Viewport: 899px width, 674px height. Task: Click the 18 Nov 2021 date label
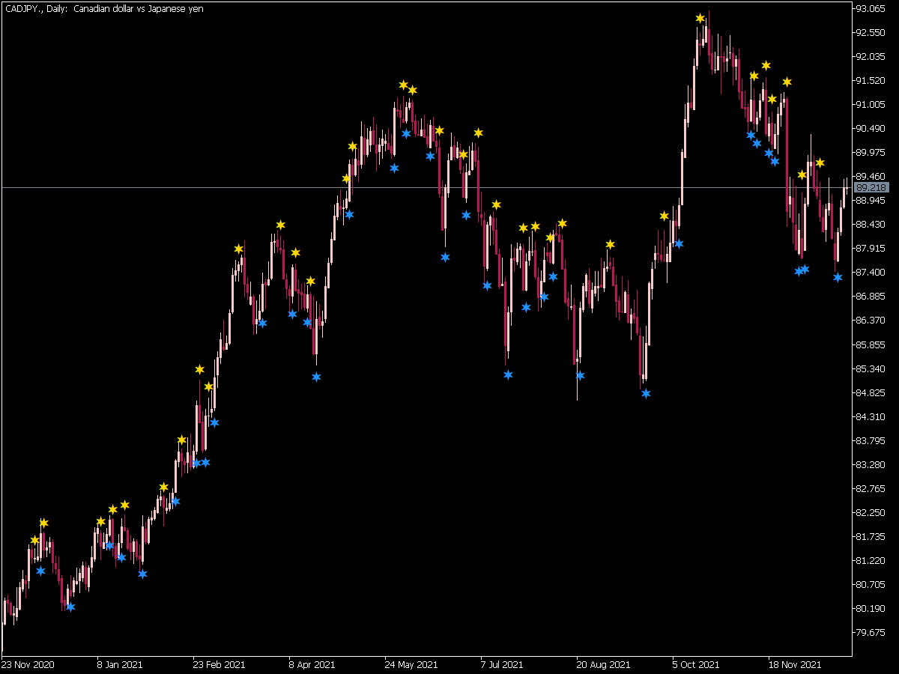tap(795, 664)
